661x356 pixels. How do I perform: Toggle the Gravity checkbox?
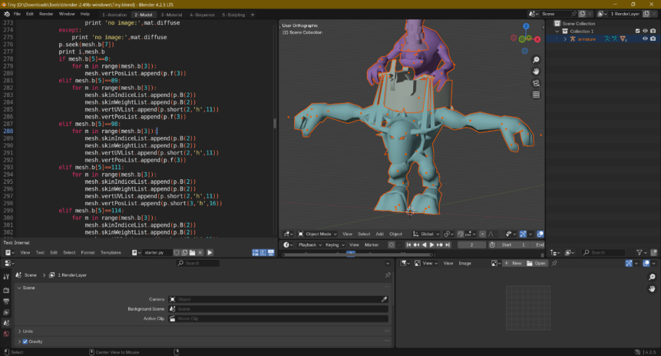point(25,341)
